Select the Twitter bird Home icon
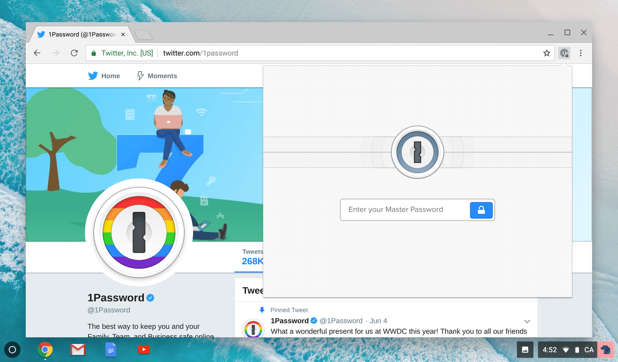The width and height of the screenshot is (618, 362). pyautogui.click(x=92, y=75)
